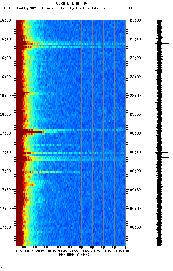Click the UTC time label 00:00
This screenshot has width=173, height=271.
(x=135, y=133)
